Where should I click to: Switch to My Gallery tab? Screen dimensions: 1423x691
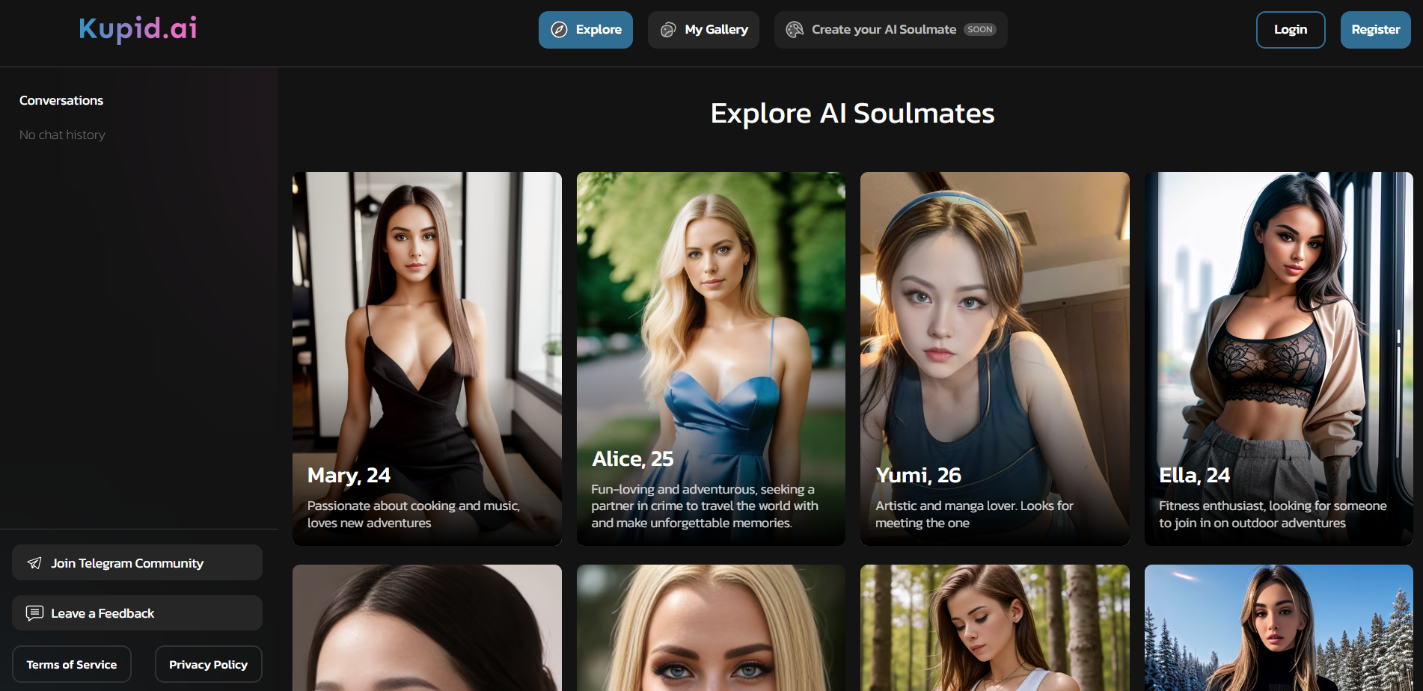pos(703,30)
